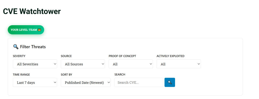Click the SOURCE field label
This screenshot has height=99, width=259.
click(x=66, y=56)
